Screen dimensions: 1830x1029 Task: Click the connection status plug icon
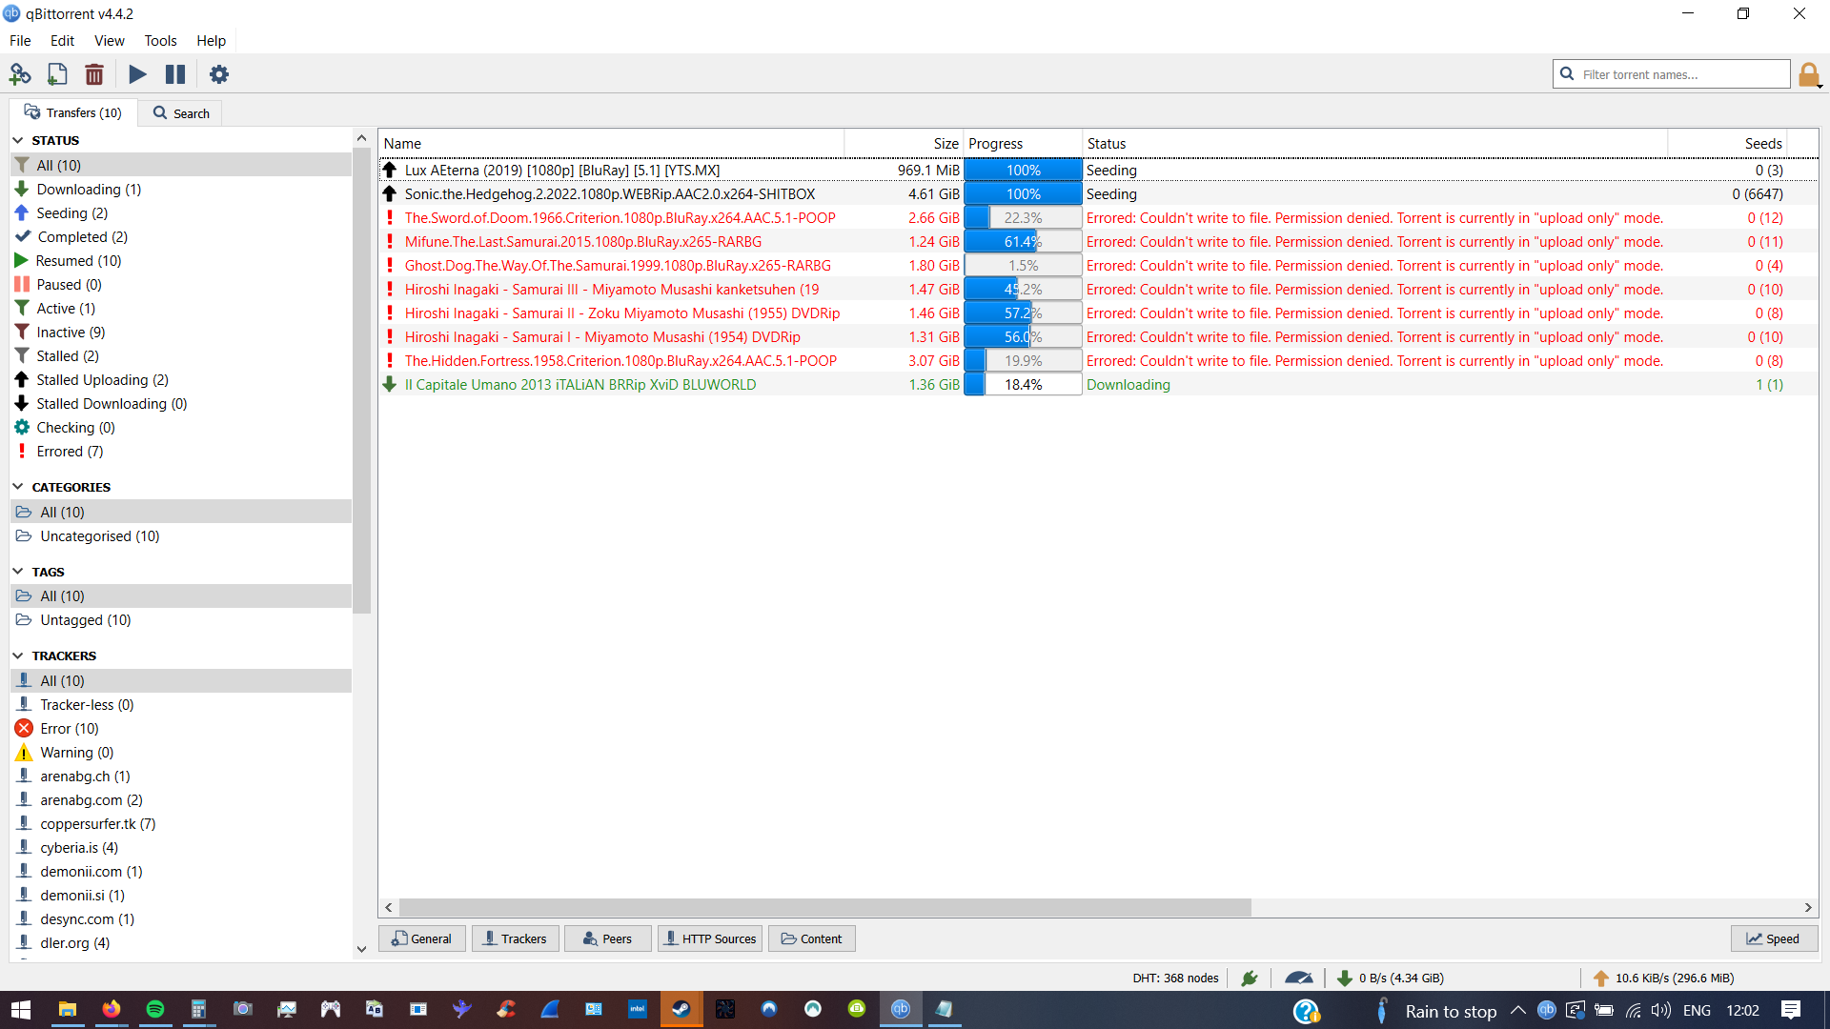(x=1250, y=978)
